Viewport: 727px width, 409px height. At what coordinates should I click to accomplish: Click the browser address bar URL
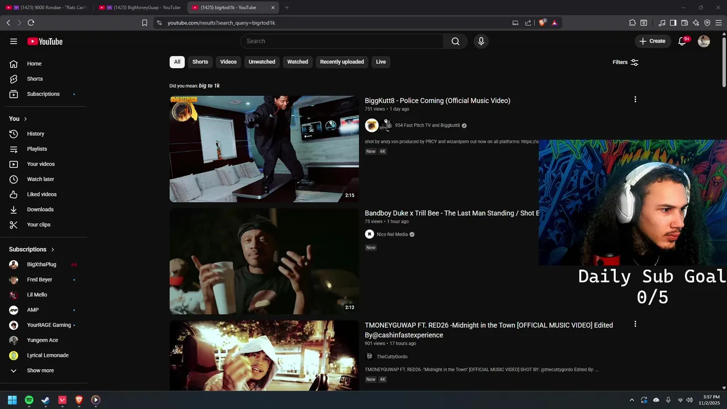tap(222, 23)
